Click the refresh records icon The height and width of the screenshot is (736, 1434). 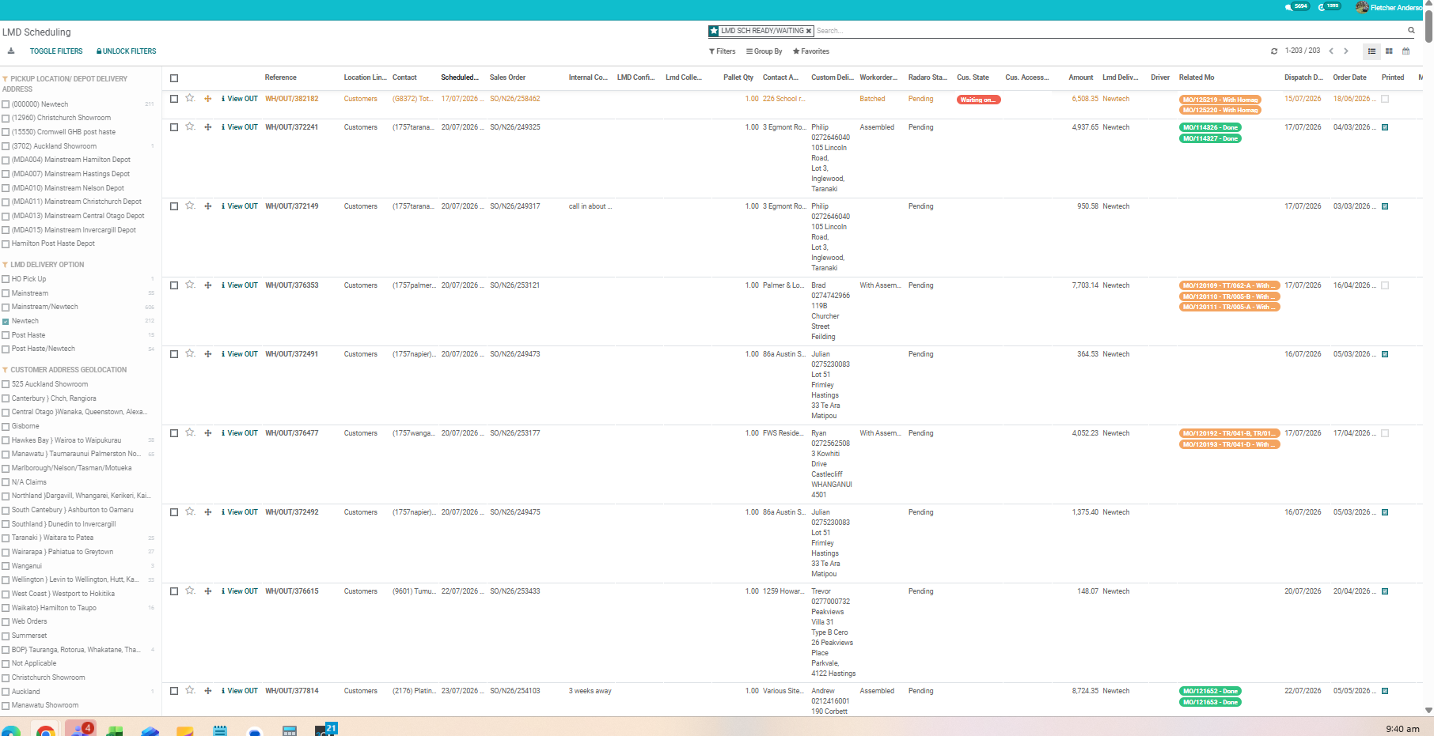tap(1274, 51)
